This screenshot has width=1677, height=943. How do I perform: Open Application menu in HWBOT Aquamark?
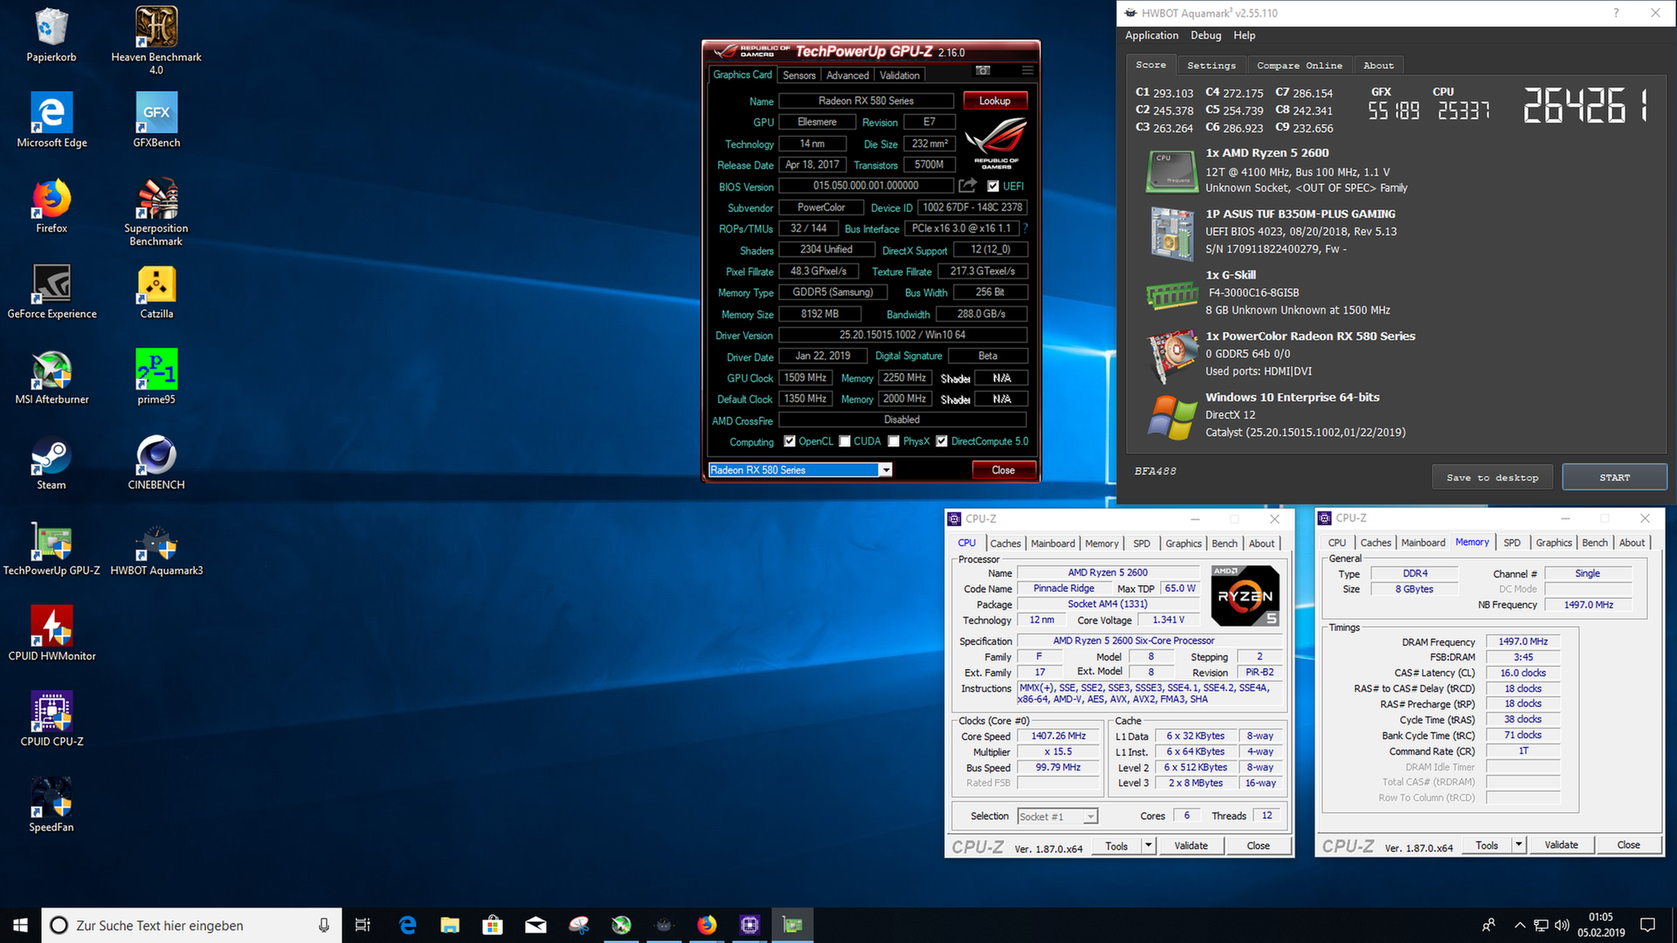(1151, 35)
